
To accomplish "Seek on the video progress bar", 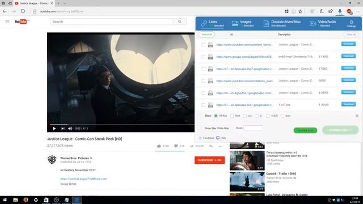I will [x=122, y=125].
